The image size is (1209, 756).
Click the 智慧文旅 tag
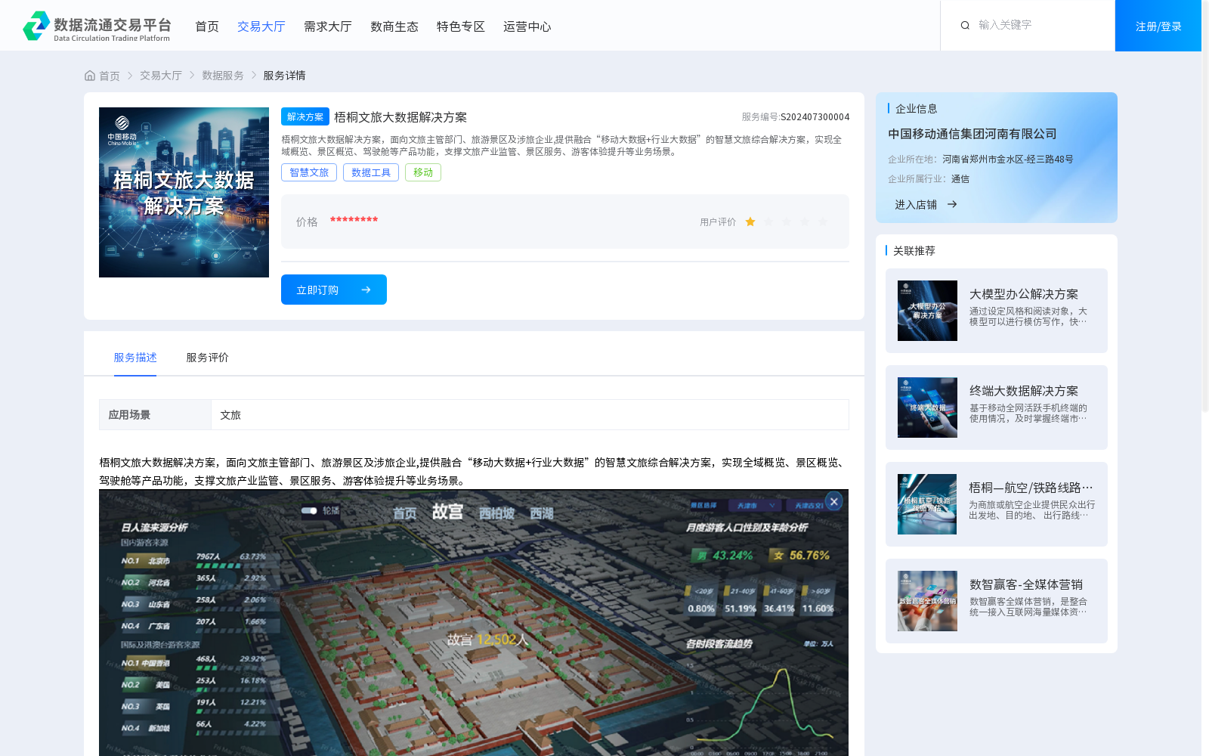[309, 172]
